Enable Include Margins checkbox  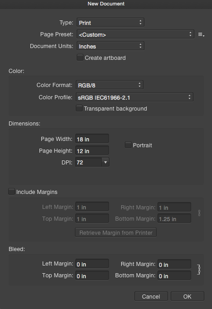click(x=11, y=192)
